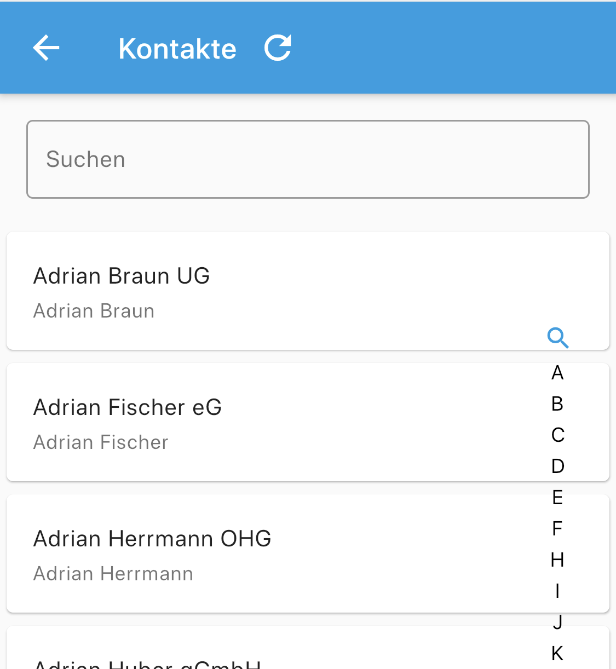Click the Kontakte page title

(177, 49)
